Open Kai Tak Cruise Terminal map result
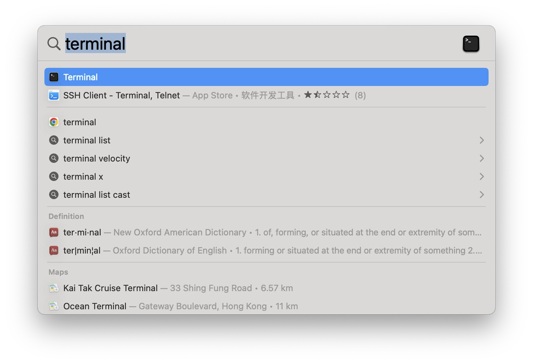The width and height of the screenshot is (533, 364). pyautogui.click(x=266, y=288)
